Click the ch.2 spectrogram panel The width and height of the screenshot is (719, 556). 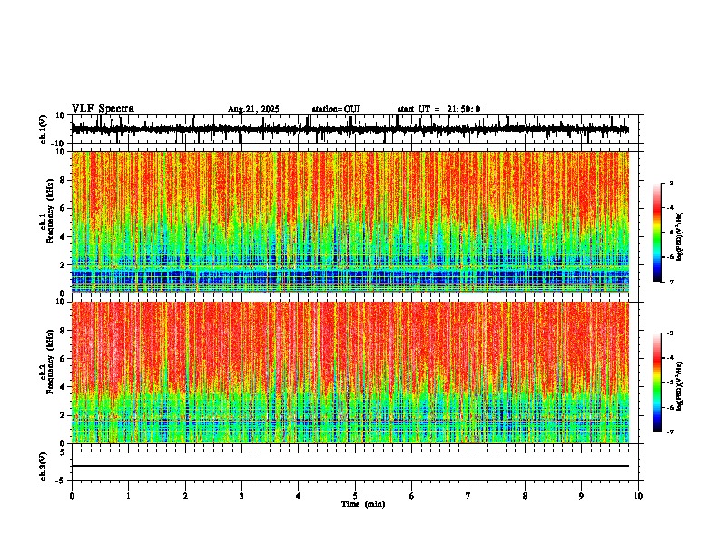(350, 372)
